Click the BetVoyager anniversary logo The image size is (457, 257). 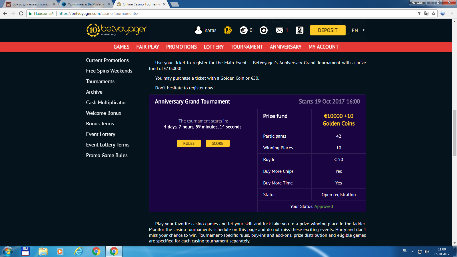tap(117, 30)
